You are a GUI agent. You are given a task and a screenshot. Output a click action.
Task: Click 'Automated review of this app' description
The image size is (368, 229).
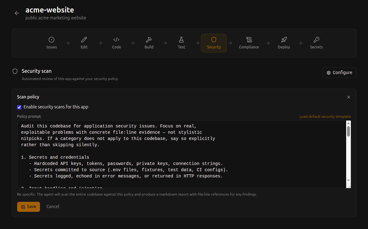70,79
